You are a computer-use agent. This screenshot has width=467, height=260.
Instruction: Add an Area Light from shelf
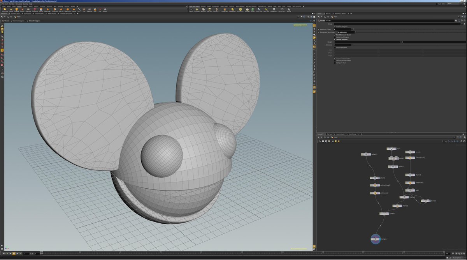pyautogui.click(x=210, y=10)
